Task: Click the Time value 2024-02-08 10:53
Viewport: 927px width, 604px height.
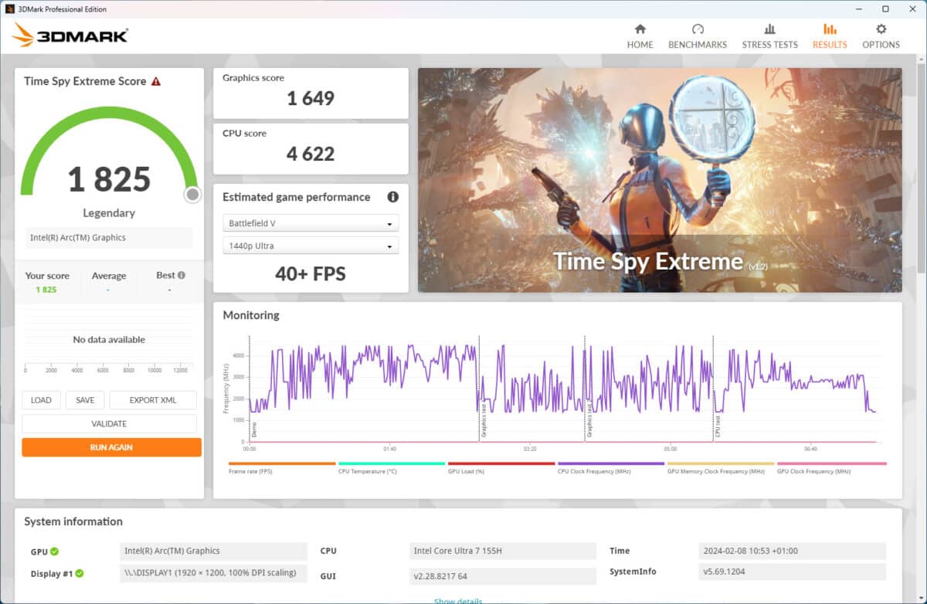Action: (792, 551)
